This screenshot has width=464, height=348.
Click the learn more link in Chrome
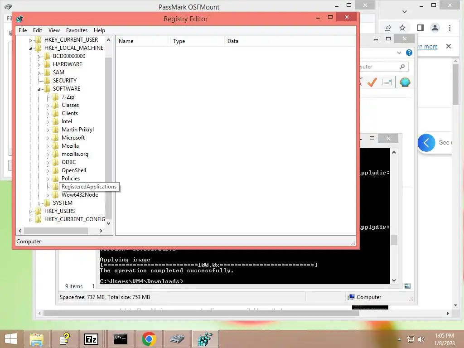point(427,47)
